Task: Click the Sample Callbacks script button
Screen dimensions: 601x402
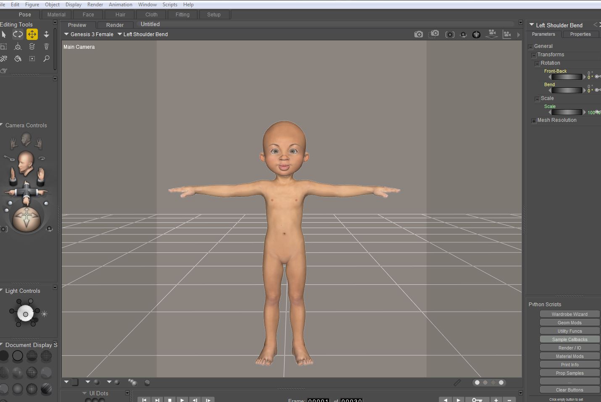Action: [569, 339]
